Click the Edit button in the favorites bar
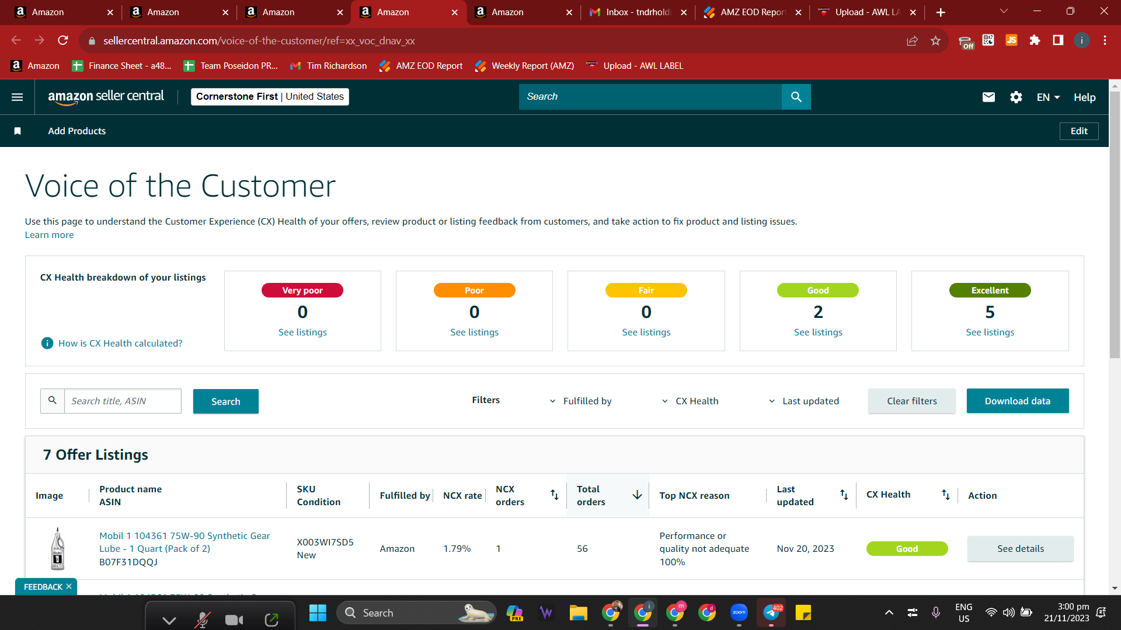 1078,131
